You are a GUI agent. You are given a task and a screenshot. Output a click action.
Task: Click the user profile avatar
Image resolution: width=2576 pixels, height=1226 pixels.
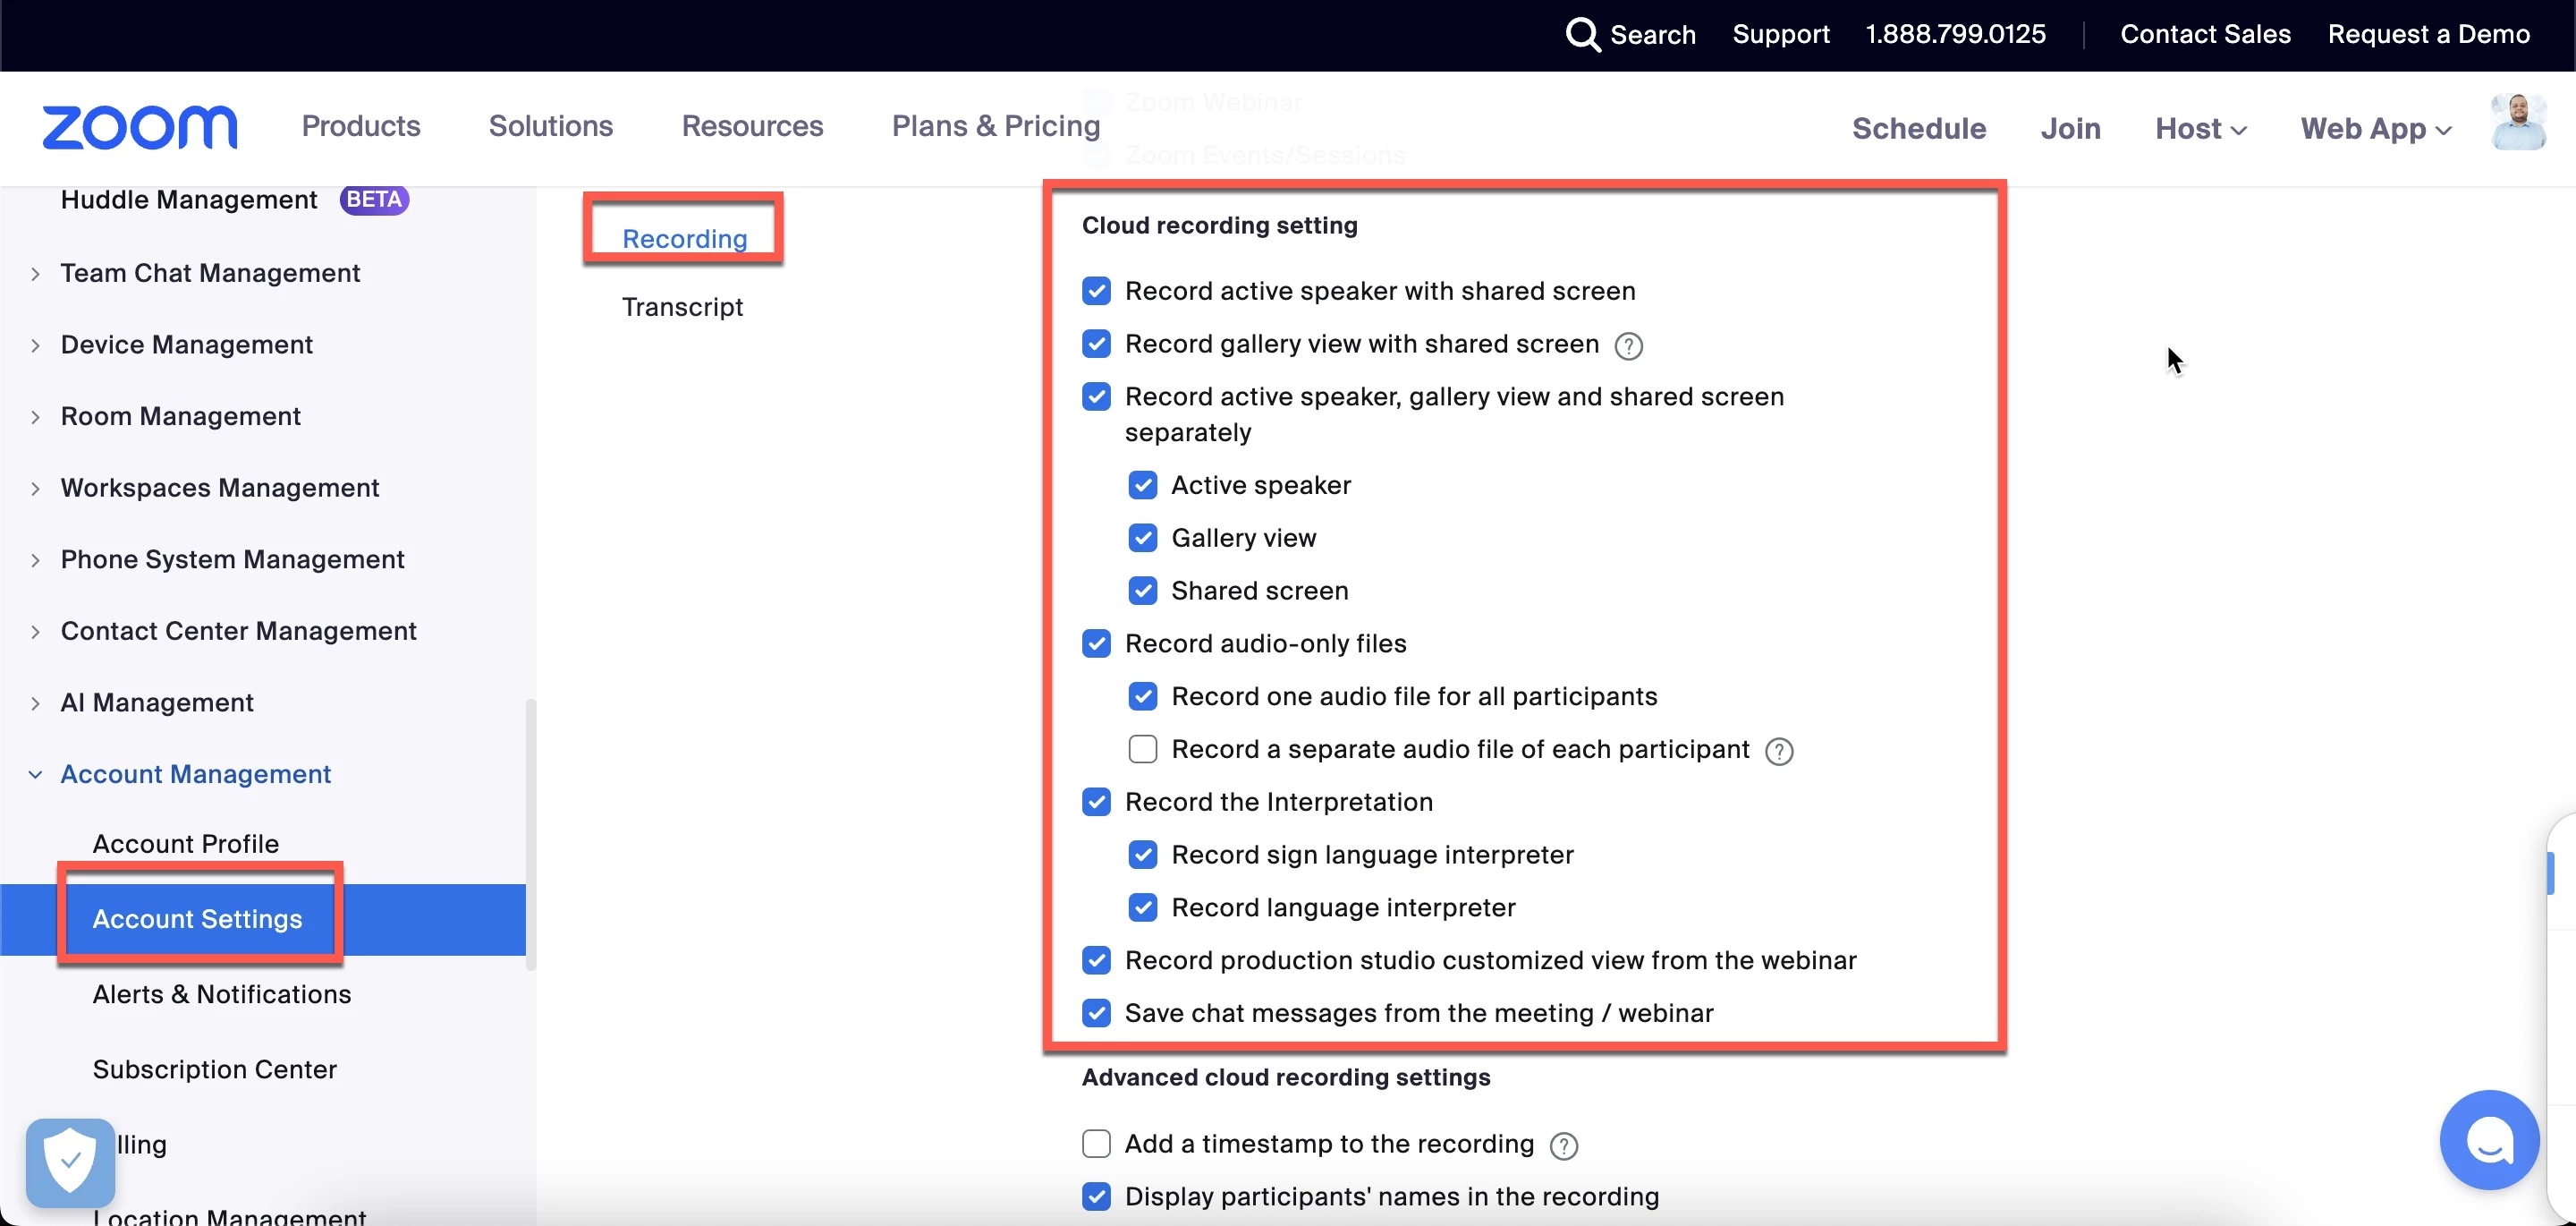pos(2518,123)
